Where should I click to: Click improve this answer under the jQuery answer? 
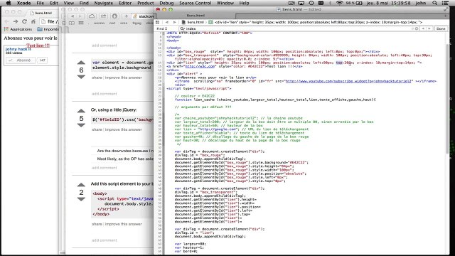pyautogui.click(x=123, y=129)
